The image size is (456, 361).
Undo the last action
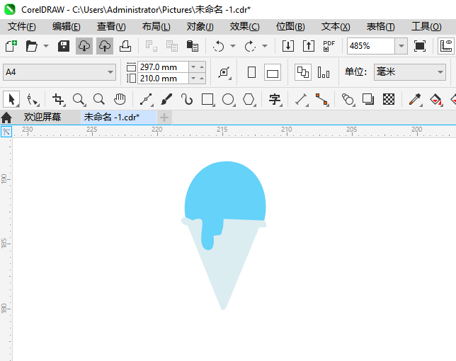coord(218,46)
